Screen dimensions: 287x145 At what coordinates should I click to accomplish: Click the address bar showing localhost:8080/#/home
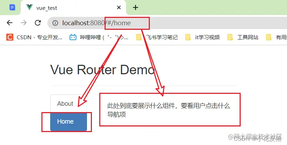click(167, 23)
